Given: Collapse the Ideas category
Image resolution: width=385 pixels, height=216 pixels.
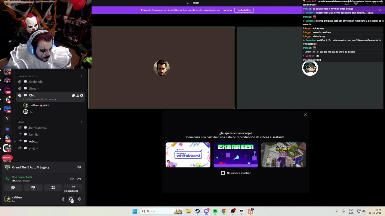Looking at the screenshot, I should 22,122.
